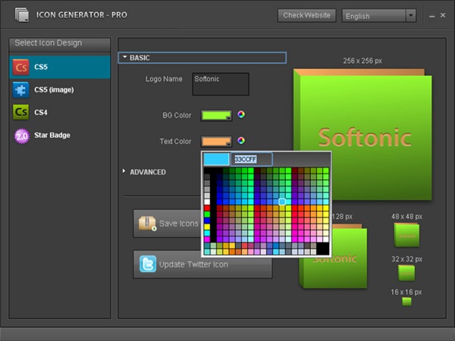Pick the white swatch in the grayscale column
Image resolution: width=455 pixels, height=341 pixels.
207,202
